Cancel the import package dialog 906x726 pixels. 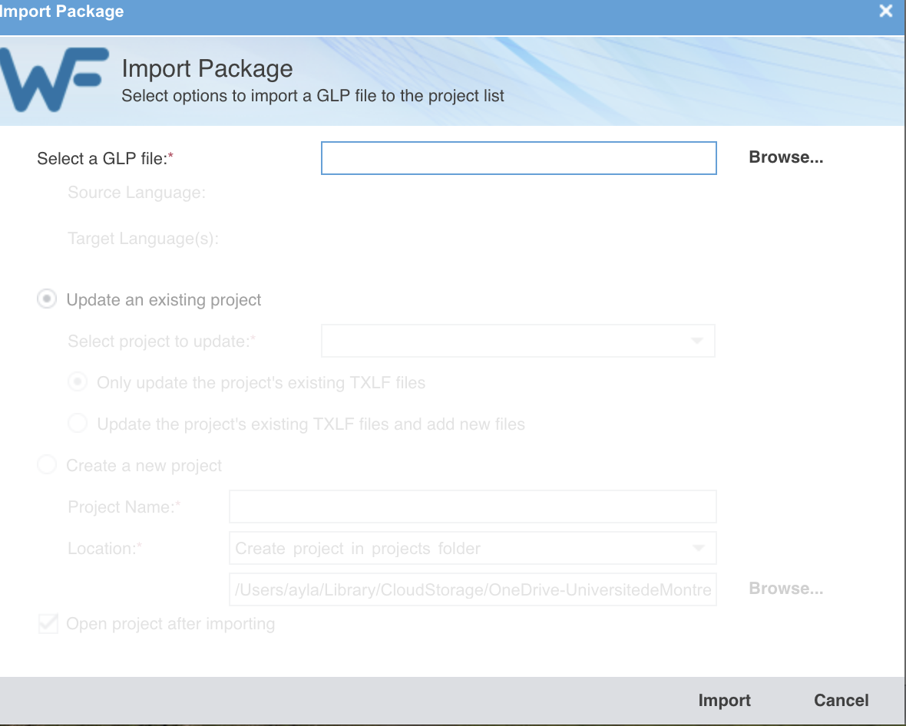click(841, 700)
